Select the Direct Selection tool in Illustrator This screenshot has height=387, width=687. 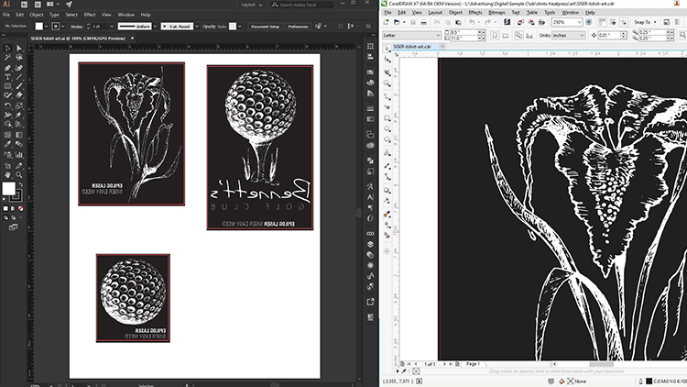19,48
